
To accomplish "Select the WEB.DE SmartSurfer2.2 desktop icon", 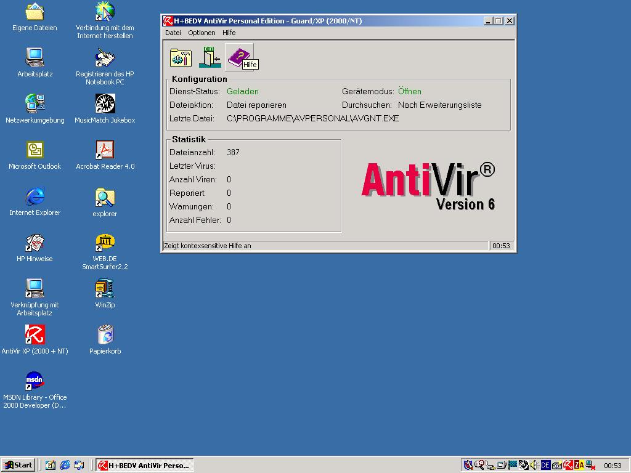I will 105,252.
